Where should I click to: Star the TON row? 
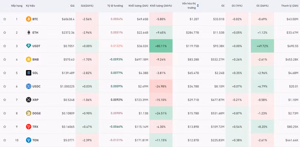tap(4, 140)
